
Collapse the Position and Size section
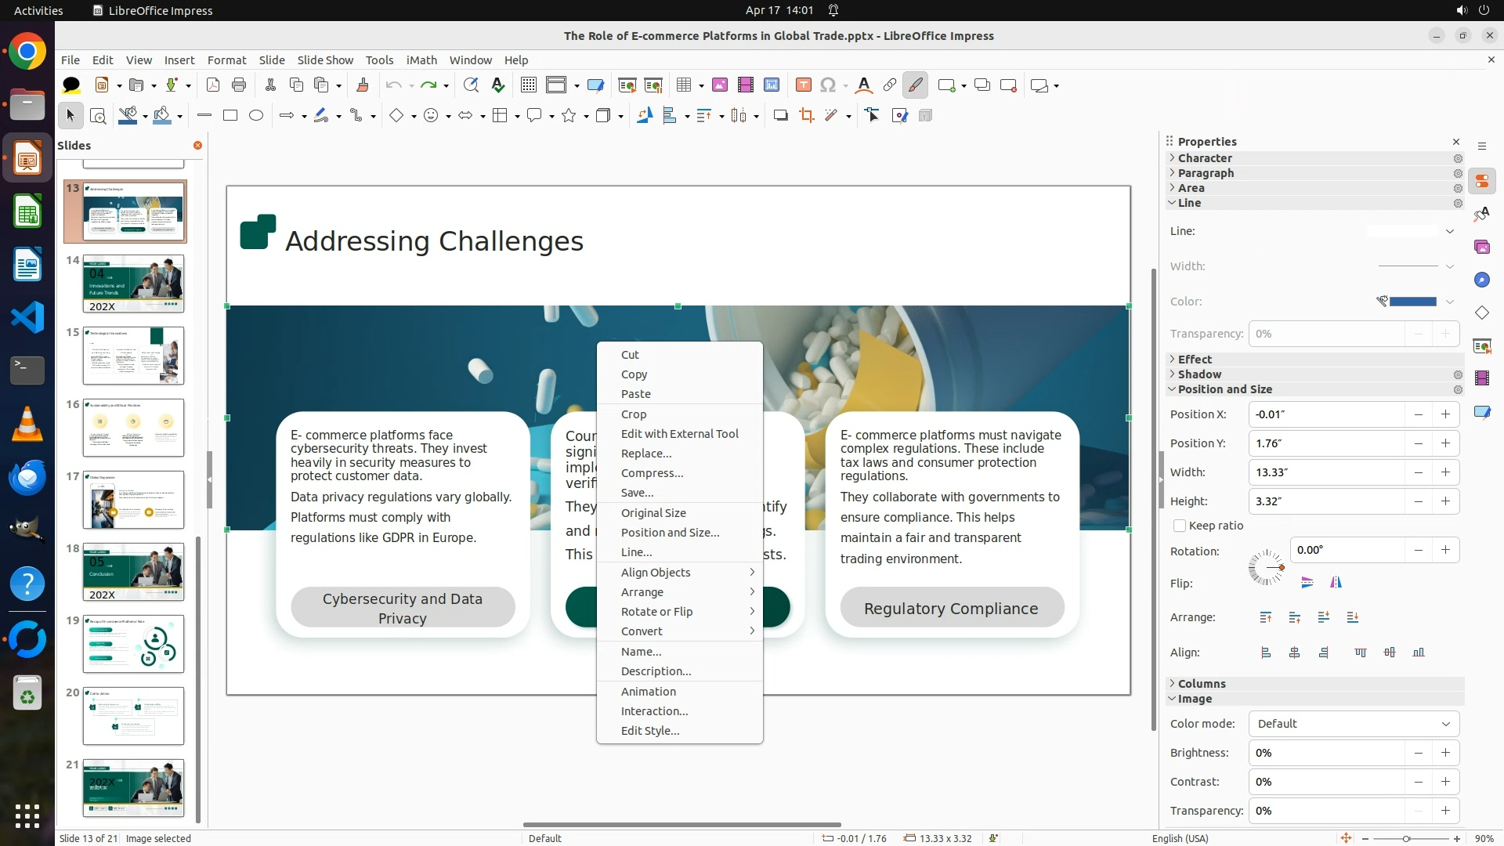click(1224, 390)
